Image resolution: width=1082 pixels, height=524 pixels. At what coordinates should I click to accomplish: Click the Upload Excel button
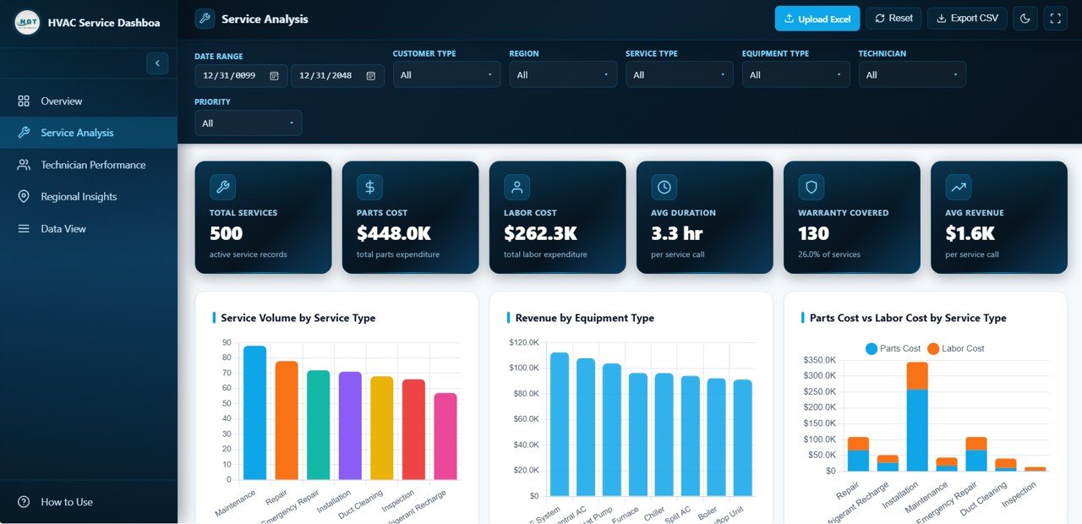point(817,19)
